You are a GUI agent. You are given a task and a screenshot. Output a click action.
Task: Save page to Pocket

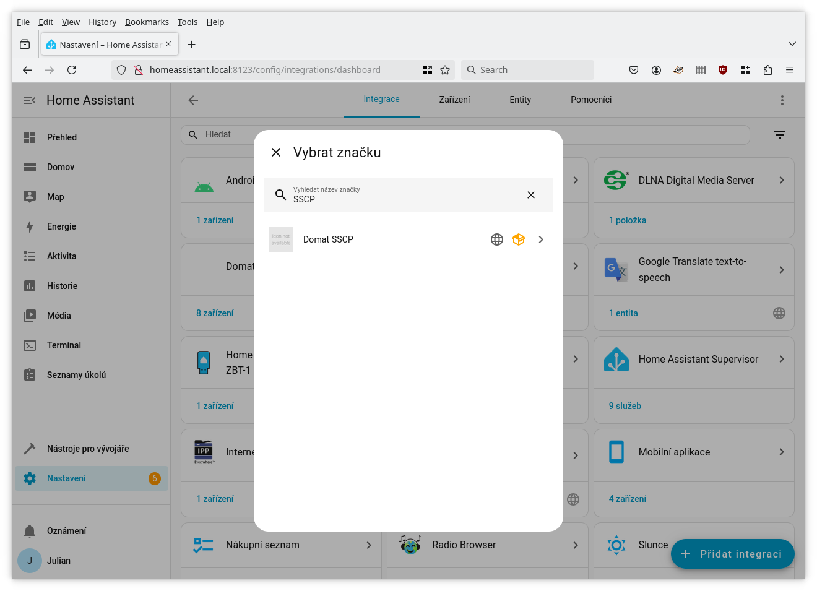click(x=634, y=70)
